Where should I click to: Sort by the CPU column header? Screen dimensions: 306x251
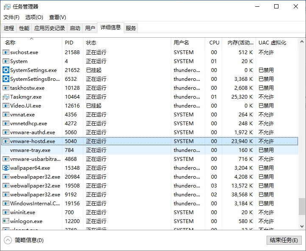pos(214,42)
